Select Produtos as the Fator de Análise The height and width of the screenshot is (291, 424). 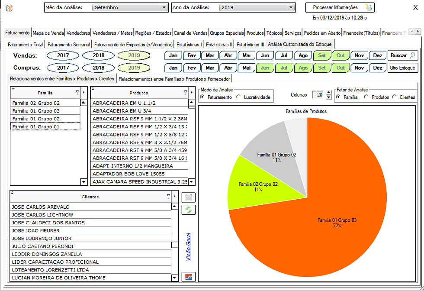coord(366,97)
